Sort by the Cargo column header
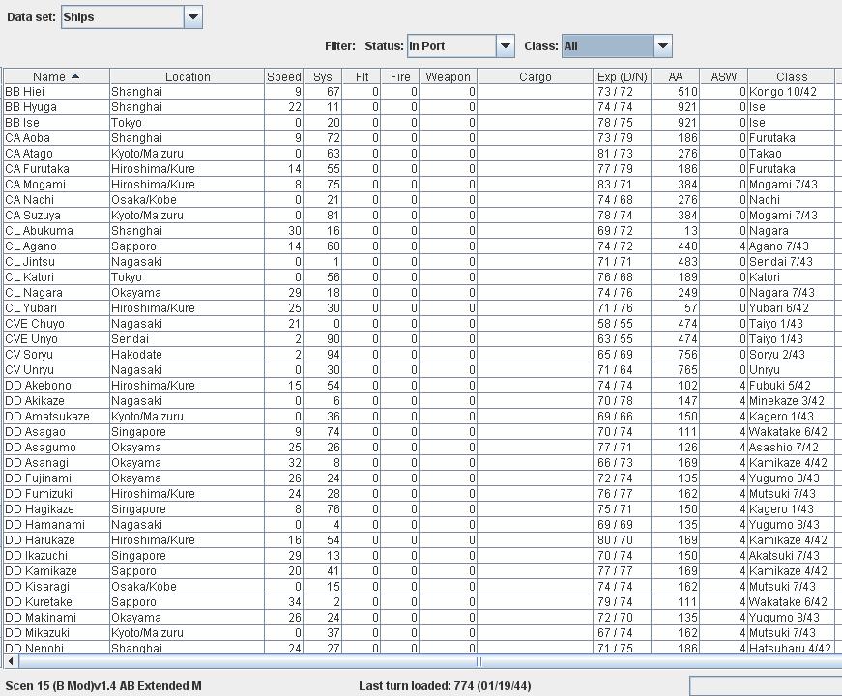 pyautogui.click(x=535, y=76)
